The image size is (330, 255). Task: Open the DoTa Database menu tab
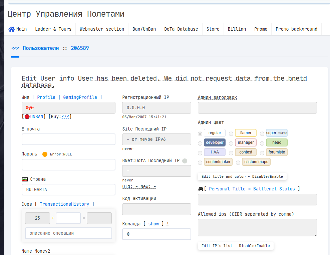[181, 29]
